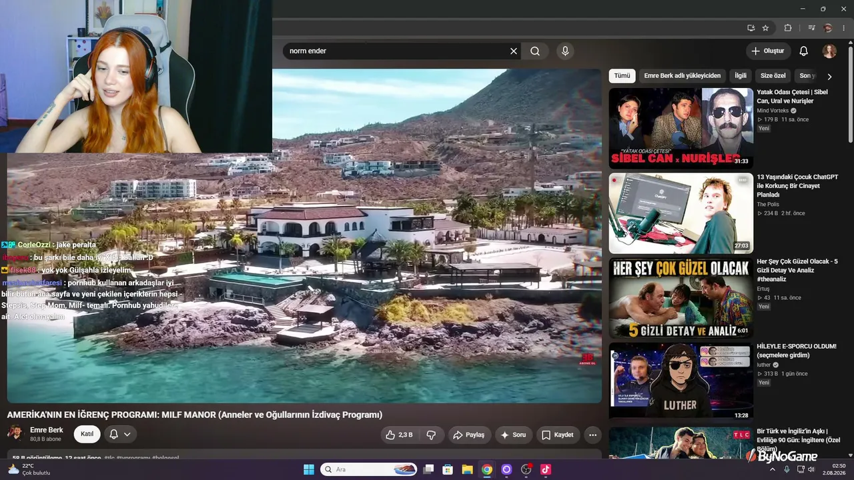This screenshot has width=854, height=480.
Task: Open the weather widget showing 22°C
Action: click(29, 469)
